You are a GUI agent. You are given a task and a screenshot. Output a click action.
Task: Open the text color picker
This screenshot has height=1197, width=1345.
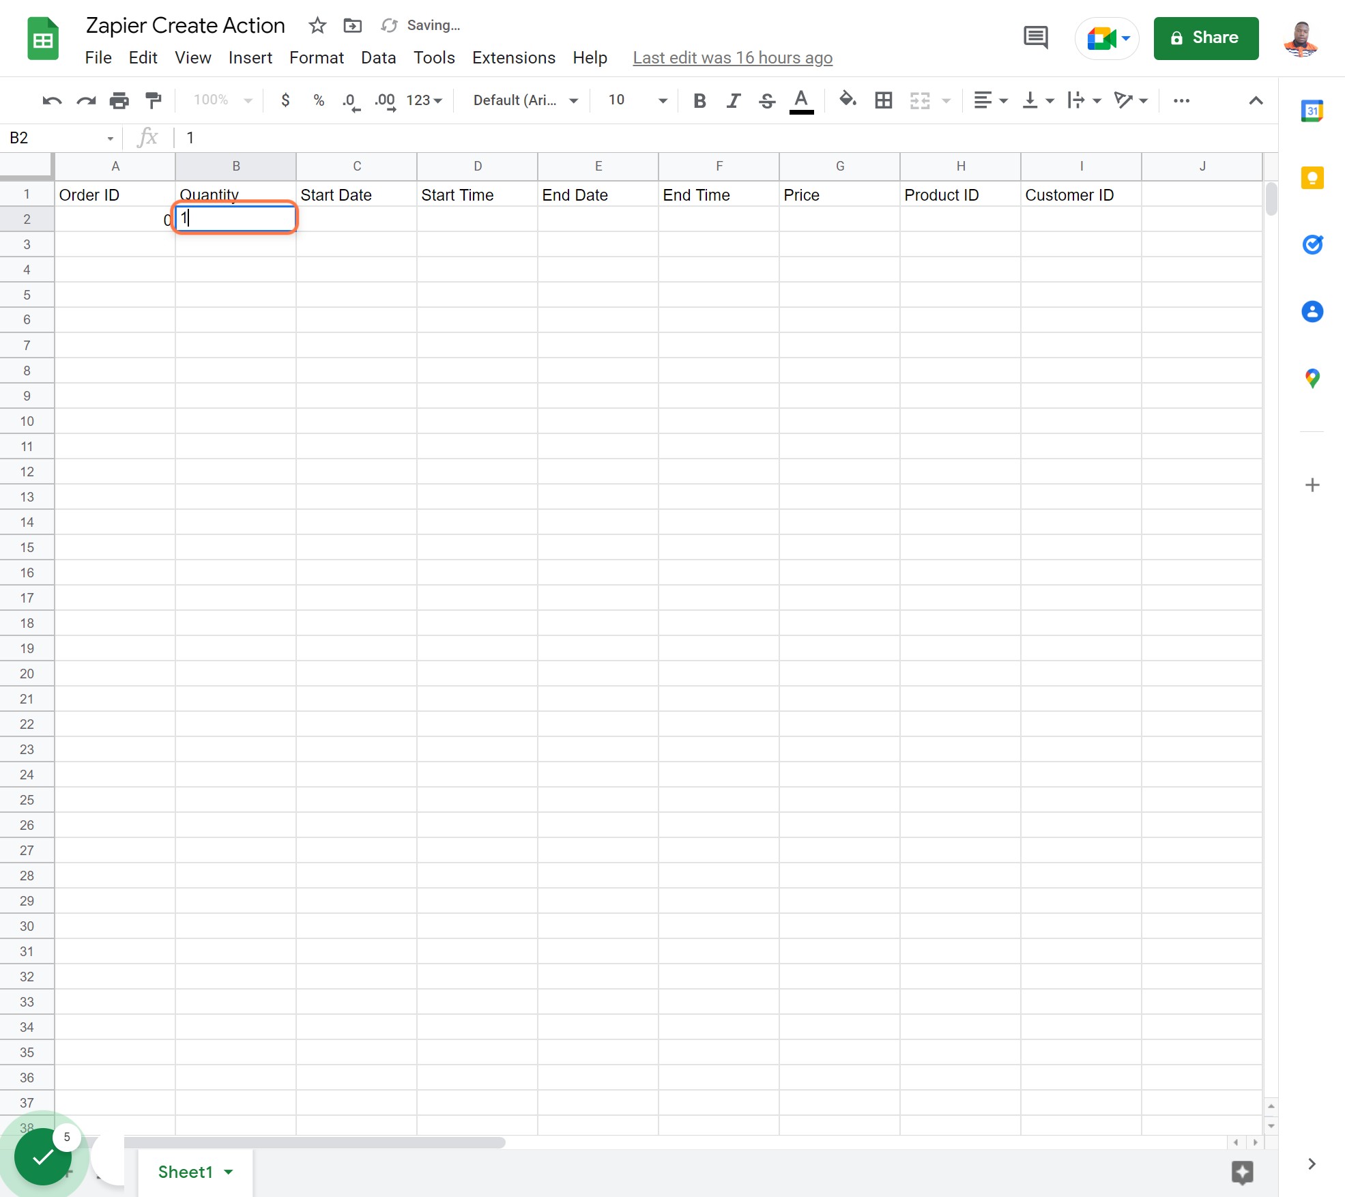click(x=801, y=101)
